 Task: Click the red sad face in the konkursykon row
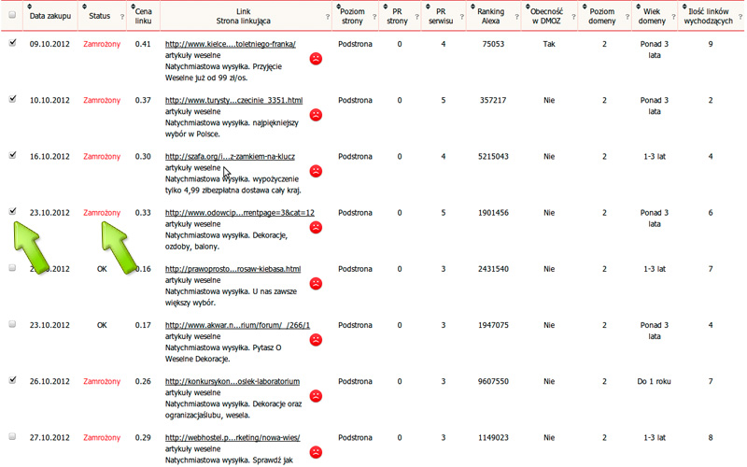tap(316, 396)
